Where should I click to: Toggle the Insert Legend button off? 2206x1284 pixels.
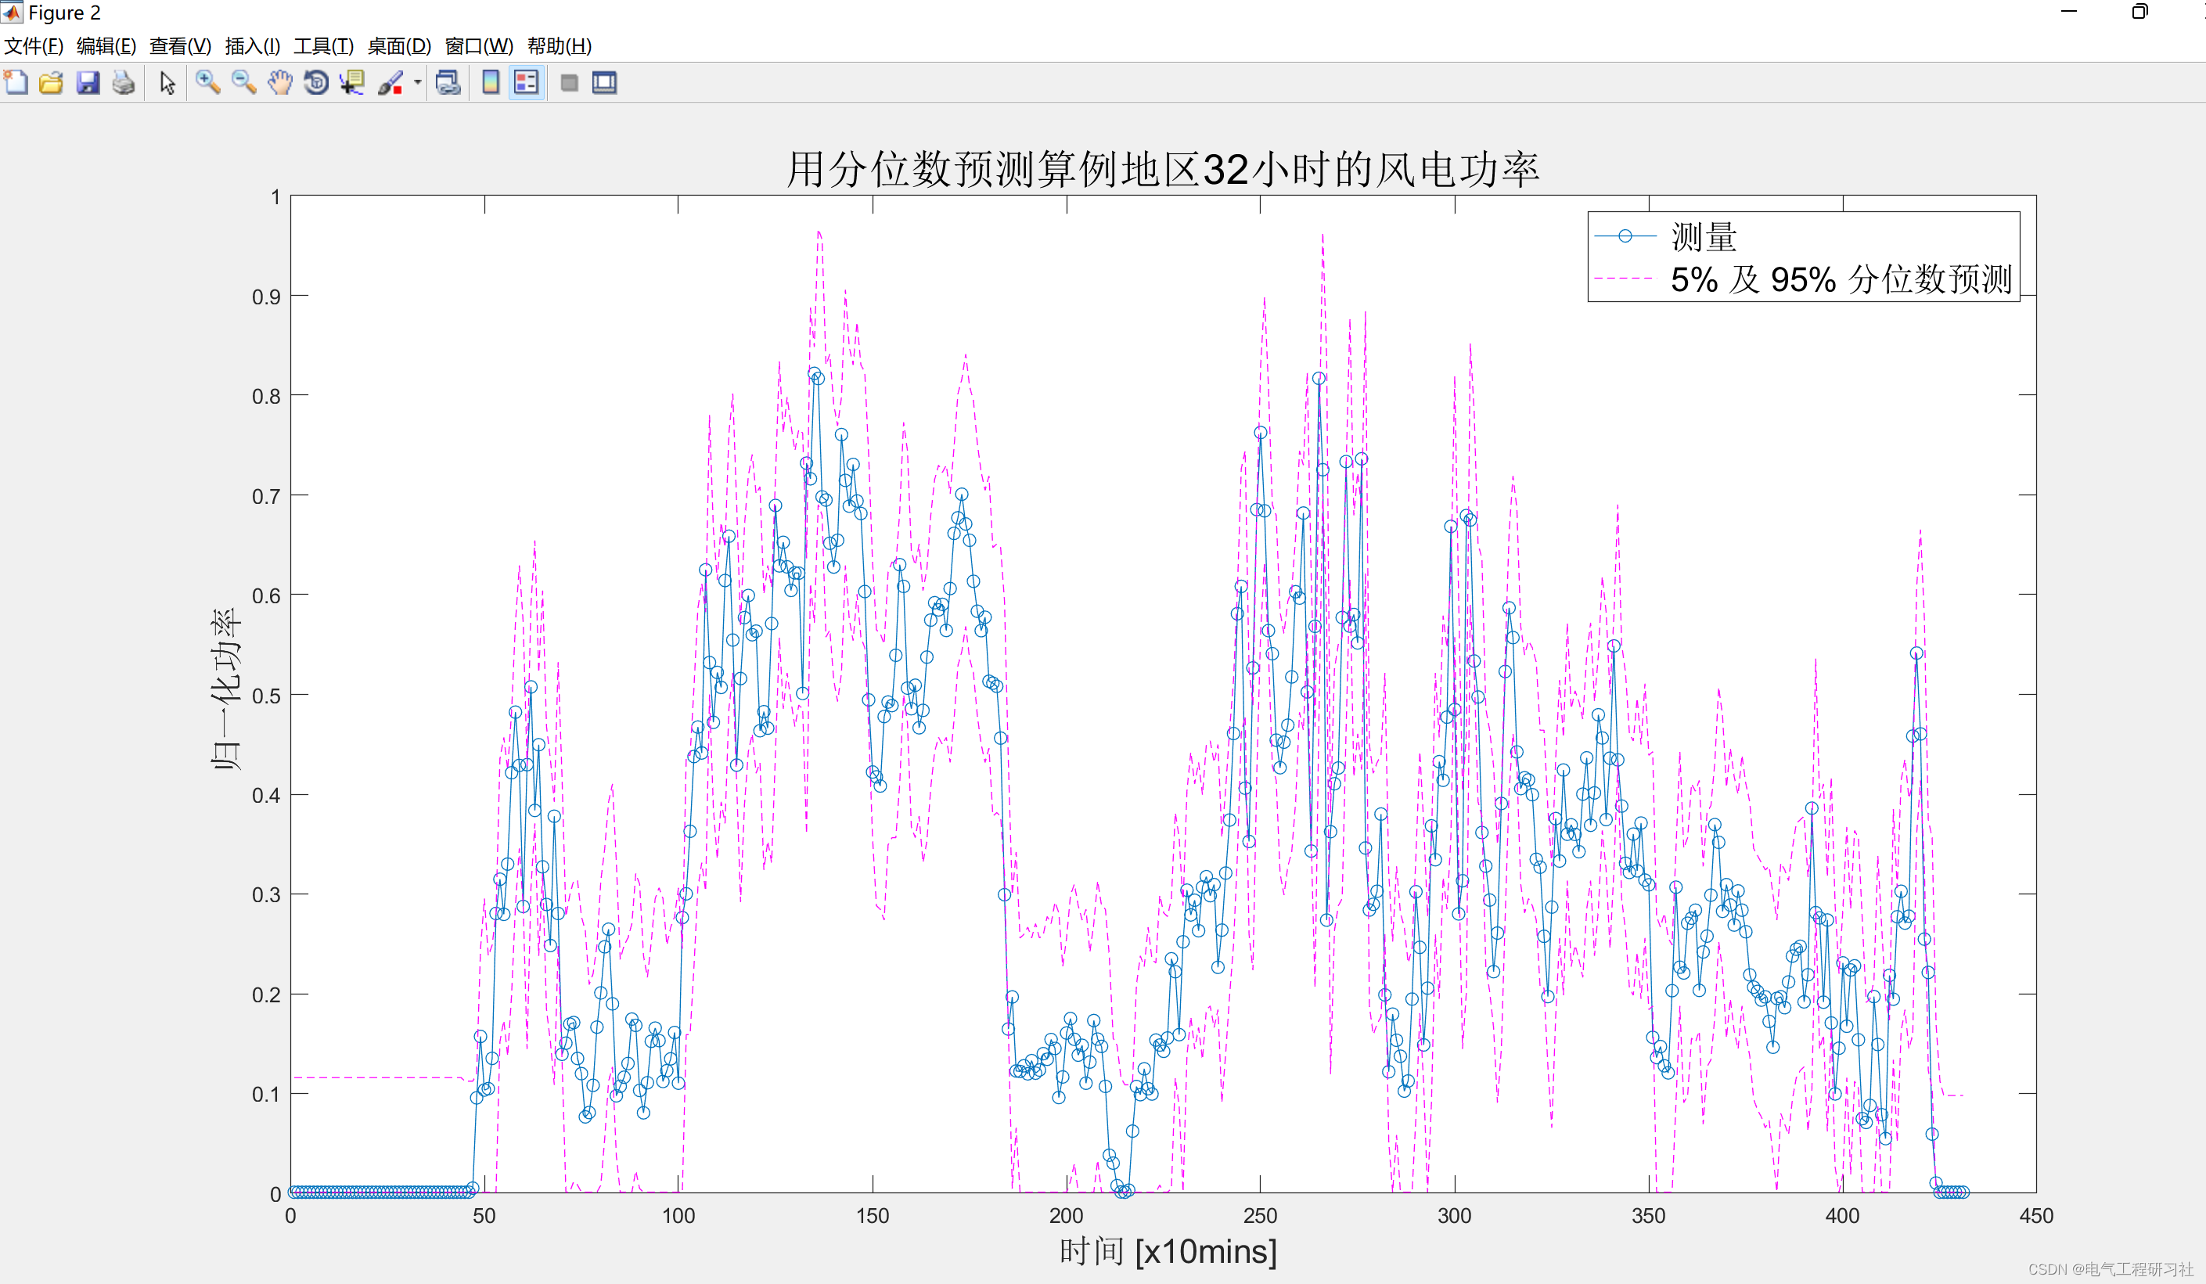(x=526, y=83)
